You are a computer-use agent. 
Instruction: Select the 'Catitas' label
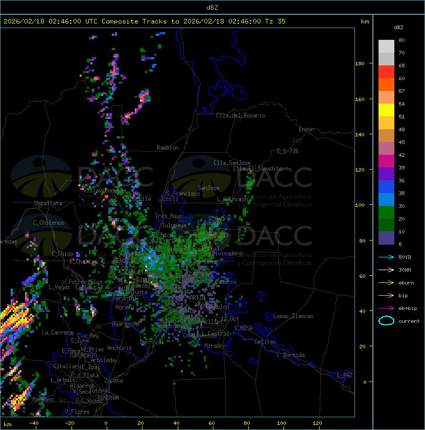pos(265,342)
